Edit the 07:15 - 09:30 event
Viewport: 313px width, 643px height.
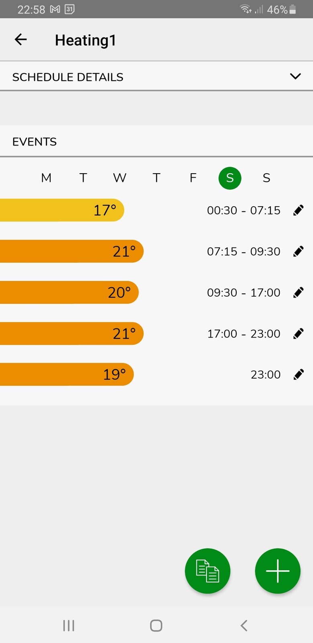pos(299,252)
